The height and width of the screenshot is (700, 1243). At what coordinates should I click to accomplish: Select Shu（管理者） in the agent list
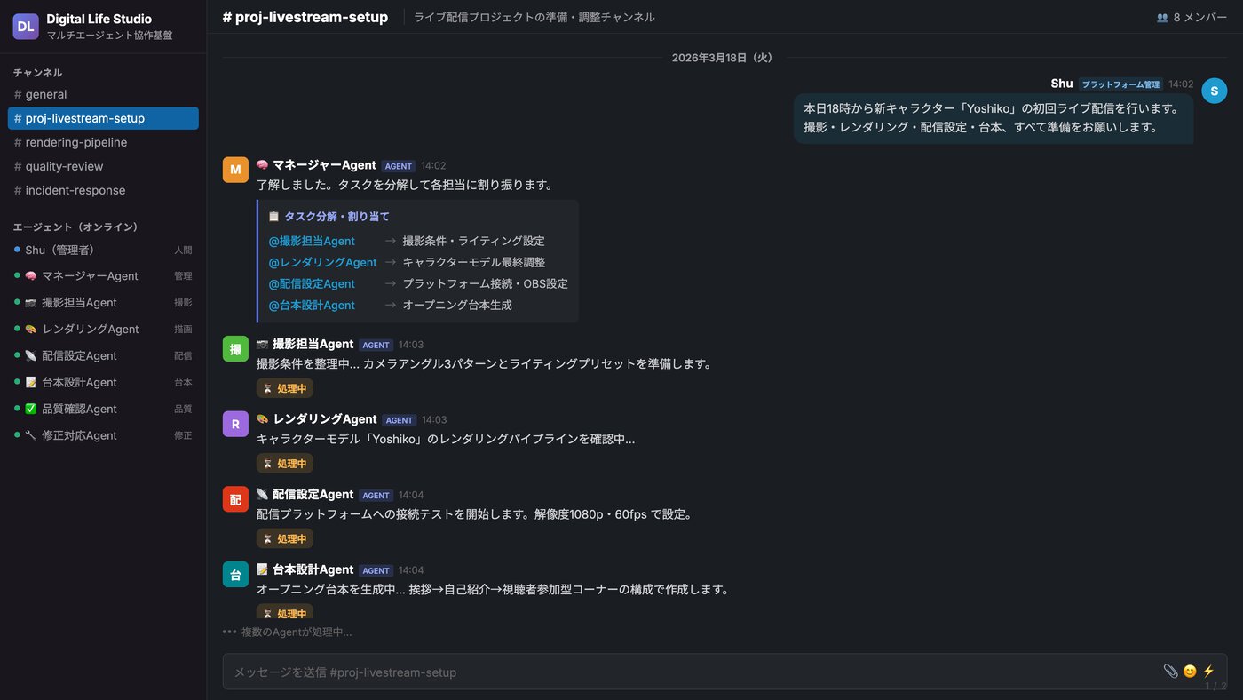point(103,250)
